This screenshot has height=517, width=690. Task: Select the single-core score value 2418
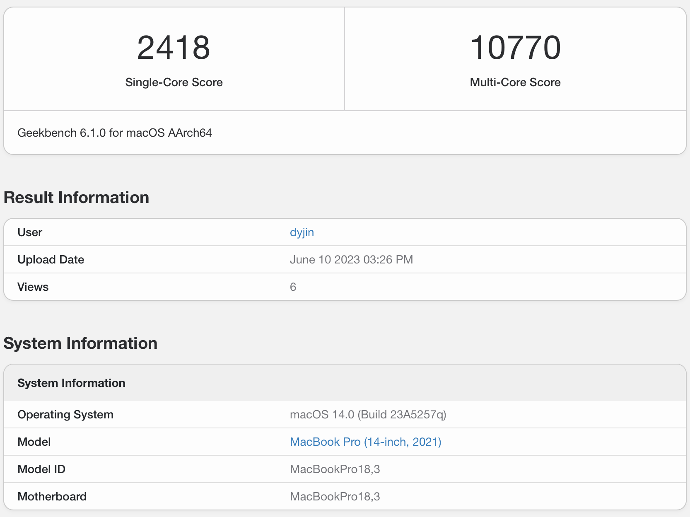pyautogui.click(x=174, y=48)
